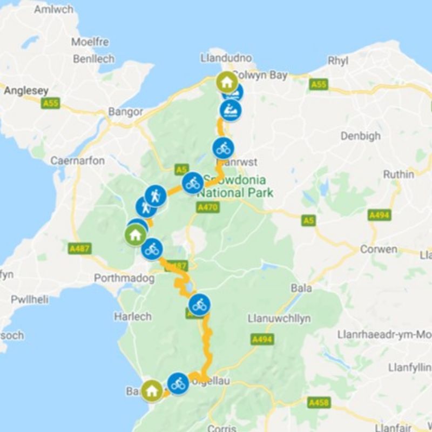Open the green home marker in Snowdonia
The height and width of the screenshot is (432, 432).
pyautogui.click(x=136, y=235)
